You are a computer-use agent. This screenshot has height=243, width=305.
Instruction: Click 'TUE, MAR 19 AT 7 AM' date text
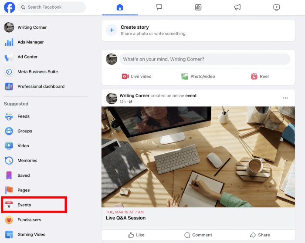click(x=125, y=212)
